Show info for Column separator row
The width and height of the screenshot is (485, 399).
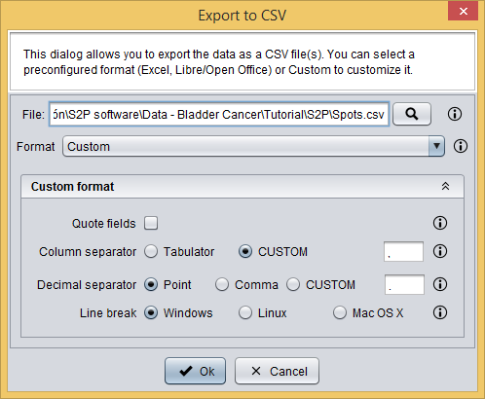(x=440, y=251)
